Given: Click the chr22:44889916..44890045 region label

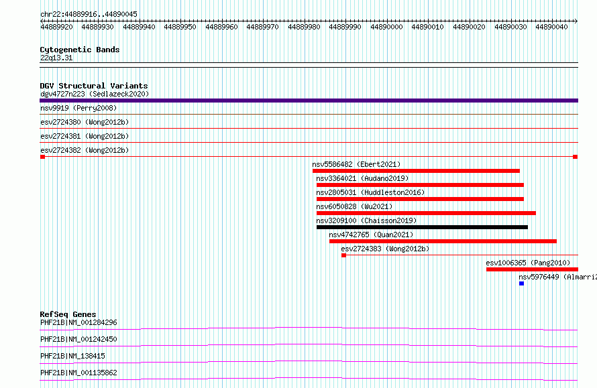Looking at the screenshot, I should click(x=89, y=14).
